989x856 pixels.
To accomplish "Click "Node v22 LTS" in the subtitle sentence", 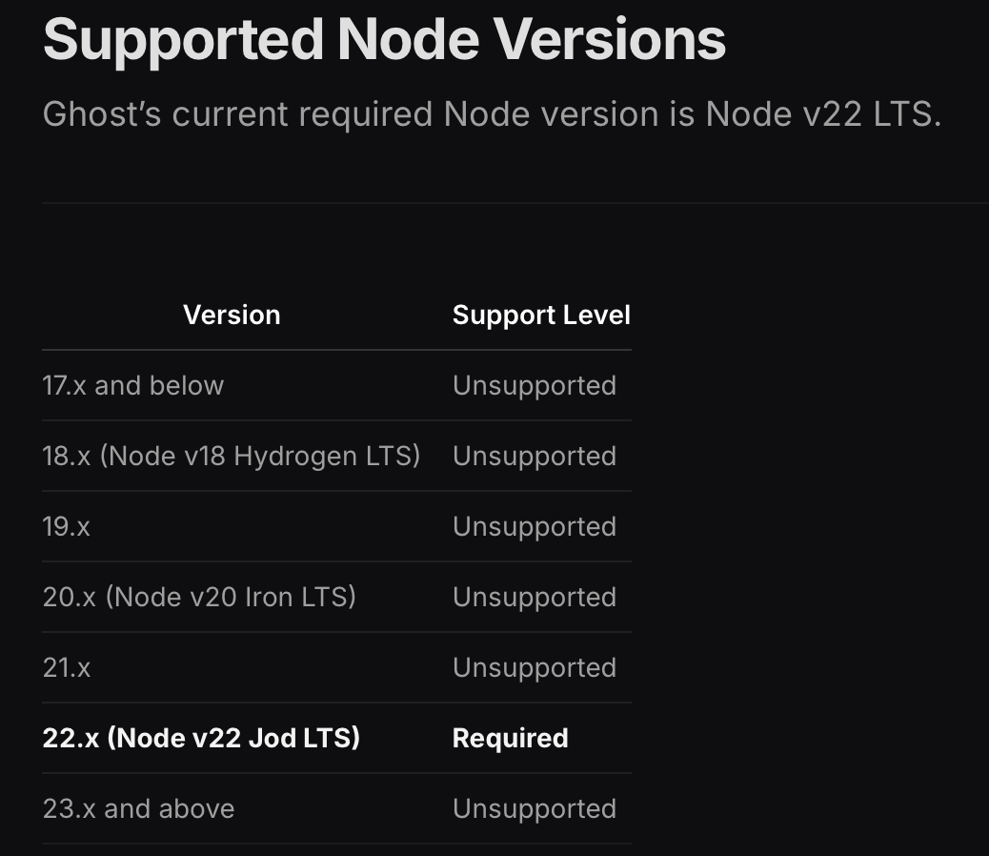I will (822, 114).
